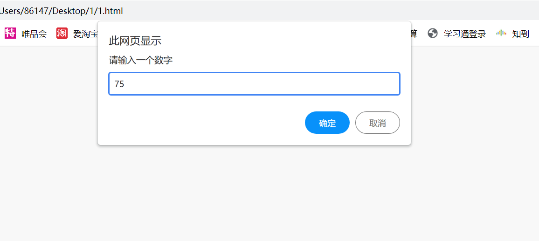Click the 请输入一个数字 prompt message
This screenshot has width=539, height=241.
(x=141, y=60)
